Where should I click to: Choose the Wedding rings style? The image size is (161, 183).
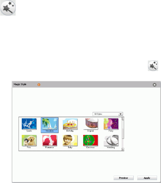(x=111, y=142)
